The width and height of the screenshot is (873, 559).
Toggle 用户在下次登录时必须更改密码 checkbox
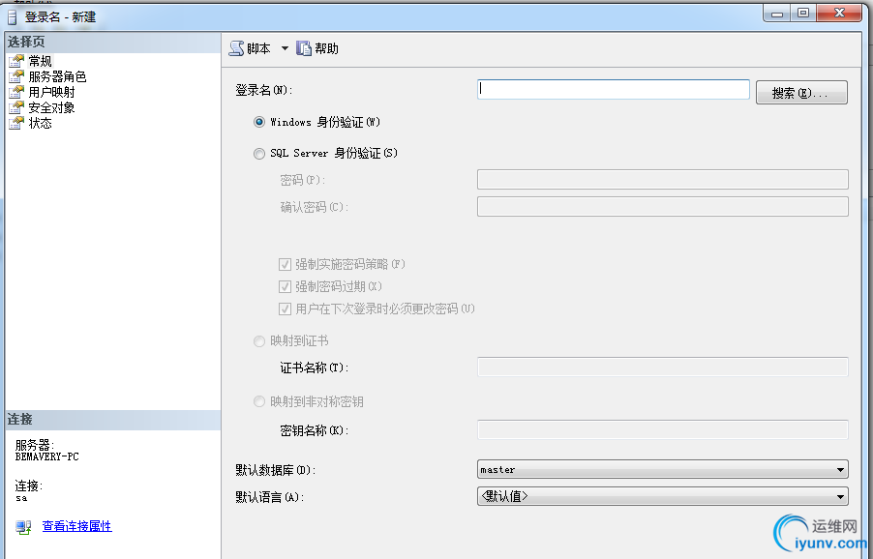point(285,309)
